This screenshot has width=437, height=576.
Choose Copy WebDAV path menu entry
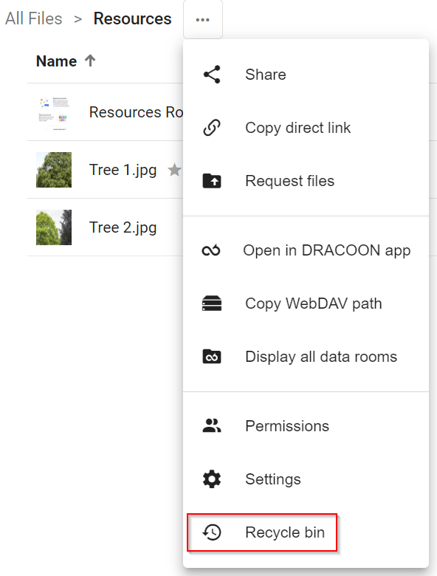(306, 304)
